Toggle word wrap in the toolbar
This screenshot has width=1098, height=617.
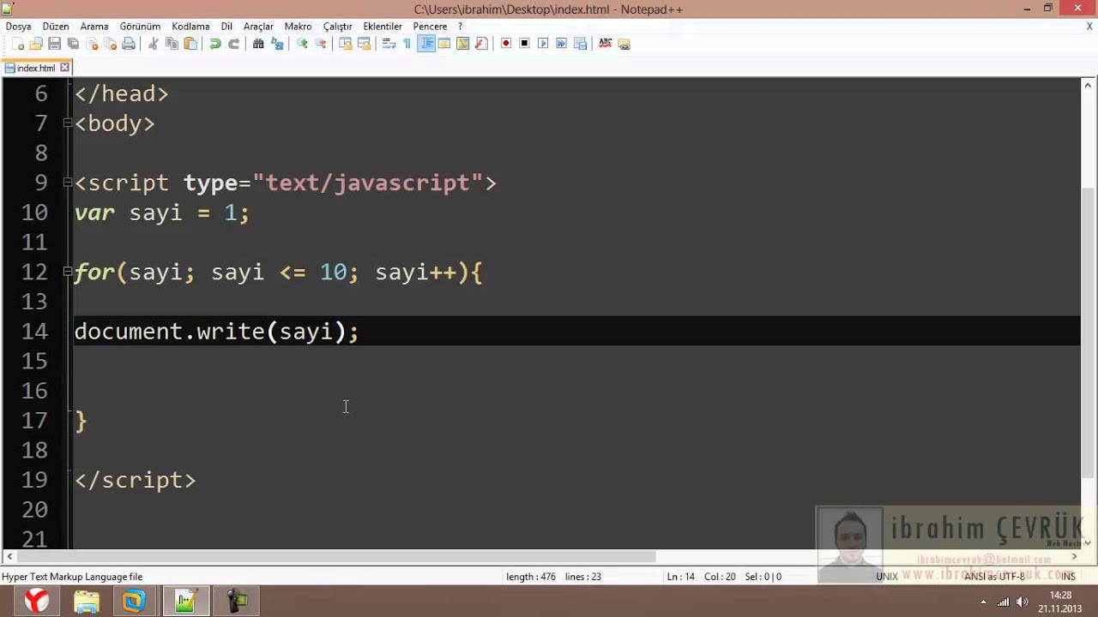(x=389, y=44)
